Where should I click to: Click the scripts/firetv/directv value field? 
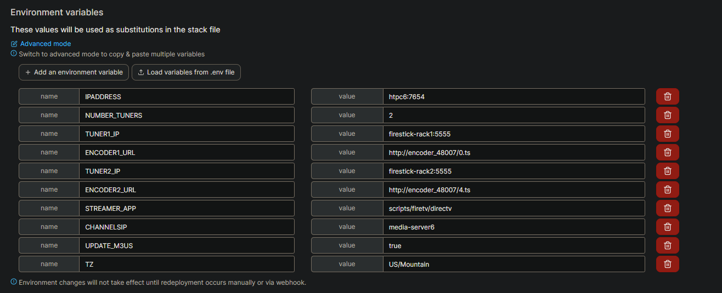513,208
